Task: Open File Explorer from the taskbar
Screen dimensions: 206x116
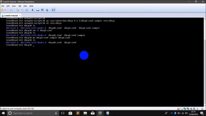Action: tap(85, 113)
